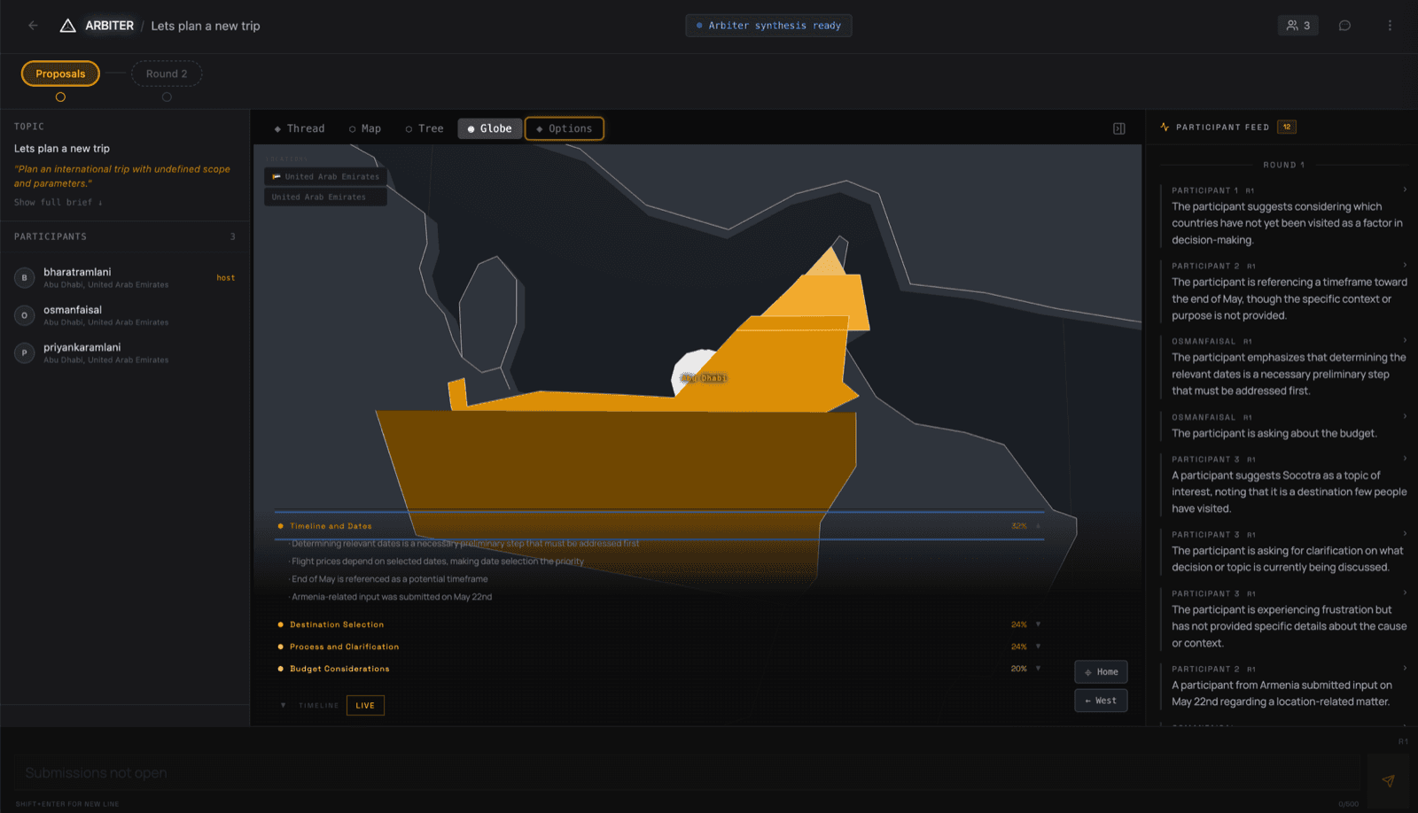The height and width of the screenshot is (813, 1418).
Task: Click the feed count badge showing 12
Action: click(x=1287, y=127)
